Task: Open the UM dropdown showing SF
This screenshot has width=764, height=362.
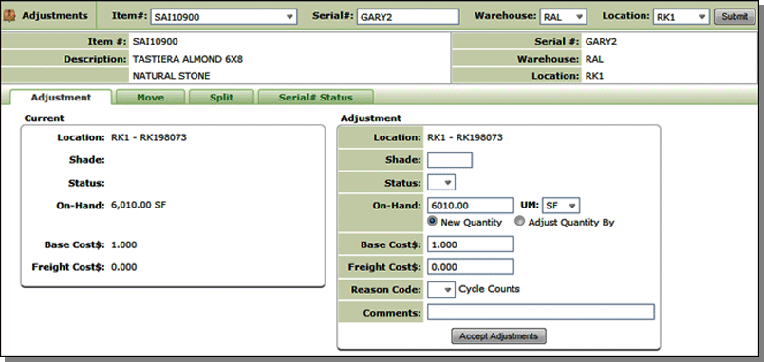Action: click(x=560, y=206)
